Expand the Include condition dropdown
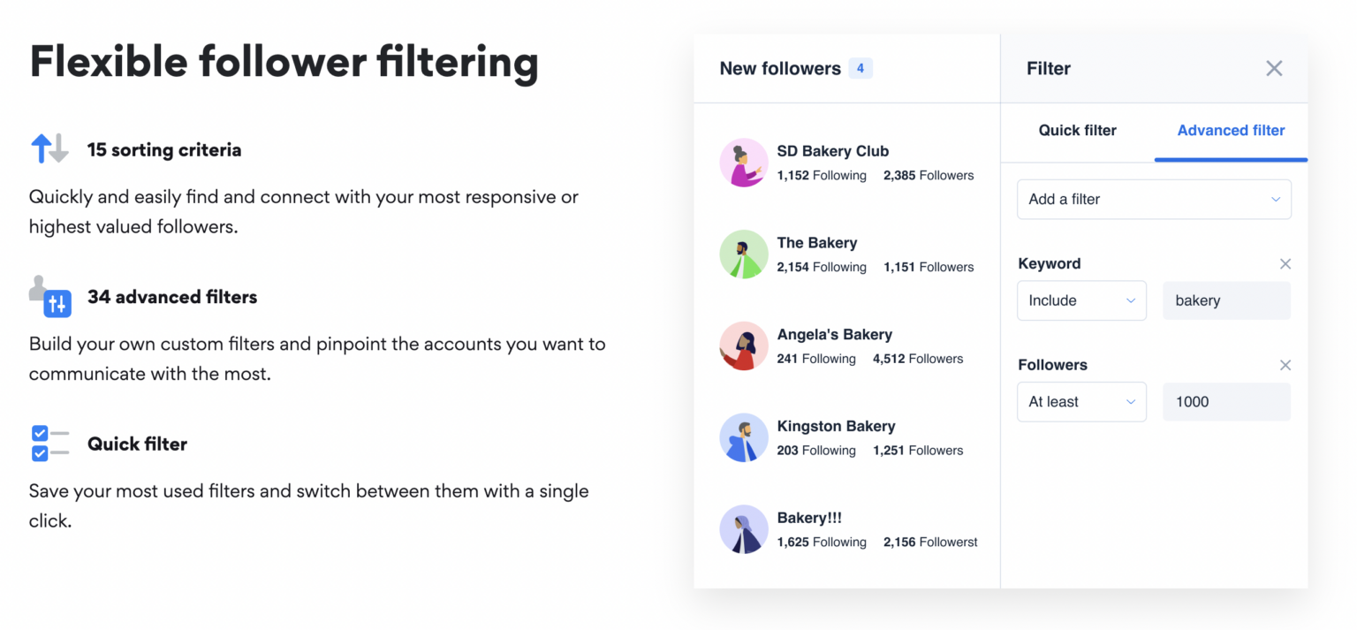The width and height of the screenshot is (1357, 630). pyautogui.click(x=1081, y=300)
